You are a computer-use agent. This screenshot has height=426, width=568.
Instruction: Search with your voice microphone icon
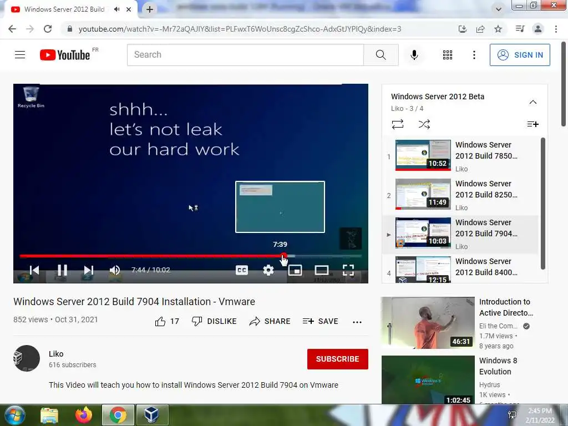(x=414, y=55)
